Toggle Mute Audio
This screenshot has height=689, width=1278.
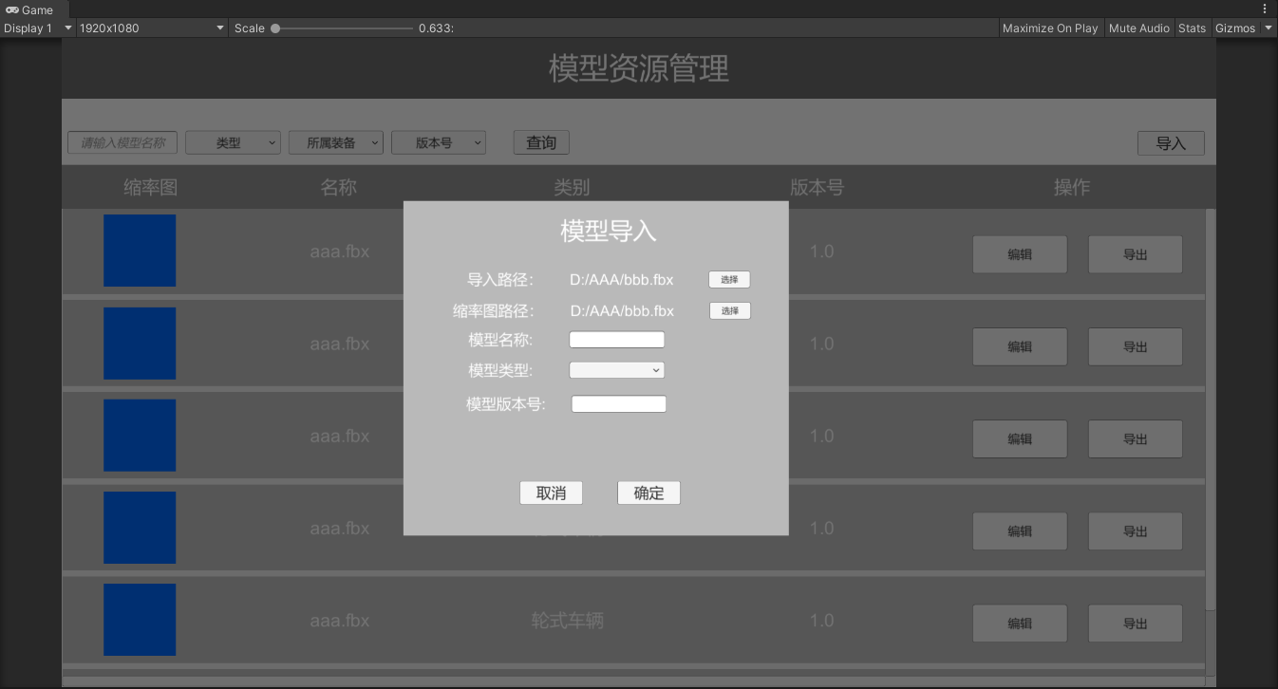coord(1138,28)
